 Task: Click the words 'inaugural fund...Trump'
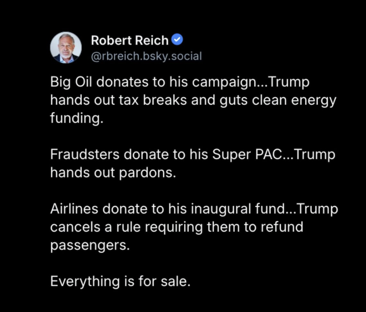click(x=265, y=209)
